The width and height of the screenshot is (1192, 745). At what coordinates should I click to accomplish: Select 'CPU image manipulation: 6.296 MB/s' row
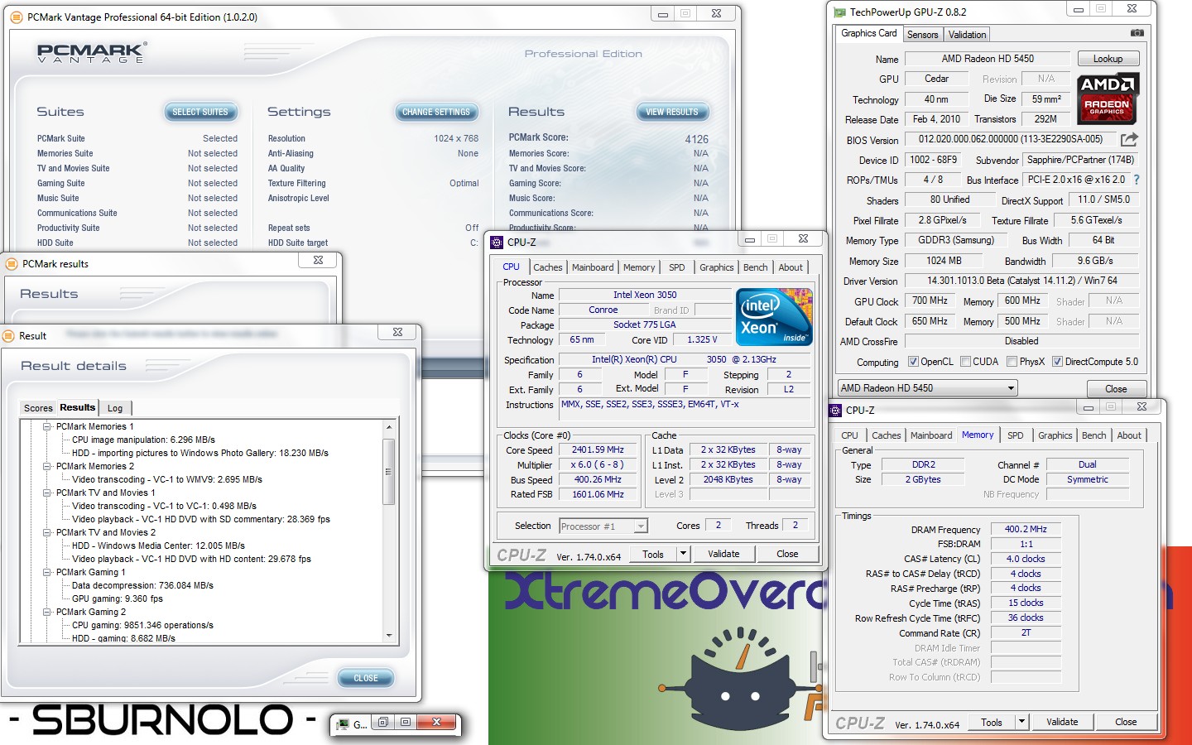pos(143,440)
